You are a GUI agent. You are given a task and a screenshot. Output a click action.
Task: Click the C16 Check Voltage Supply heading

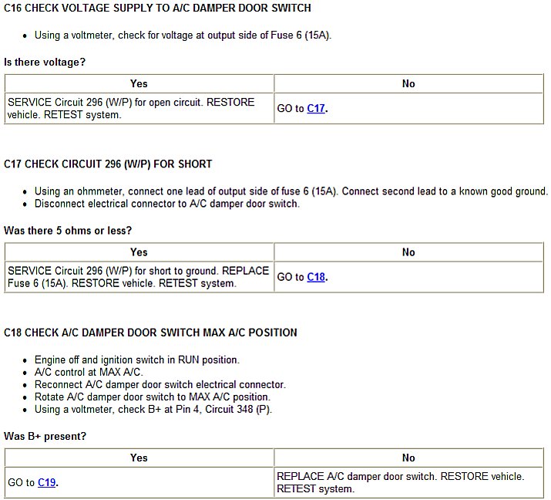pyautogui.click(x=158, y=8)
